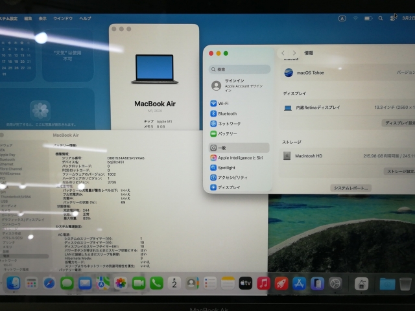Open the red rocket app in Dock
Viewport: 415px width, 311px height.
[281, 284]
